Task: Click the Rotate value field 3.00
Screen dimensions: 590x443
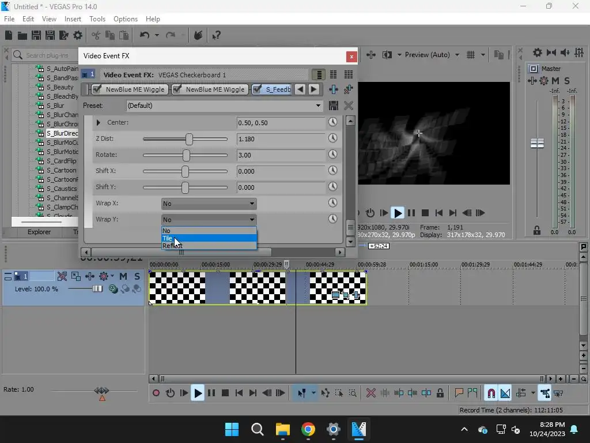Action: [281, 155]
